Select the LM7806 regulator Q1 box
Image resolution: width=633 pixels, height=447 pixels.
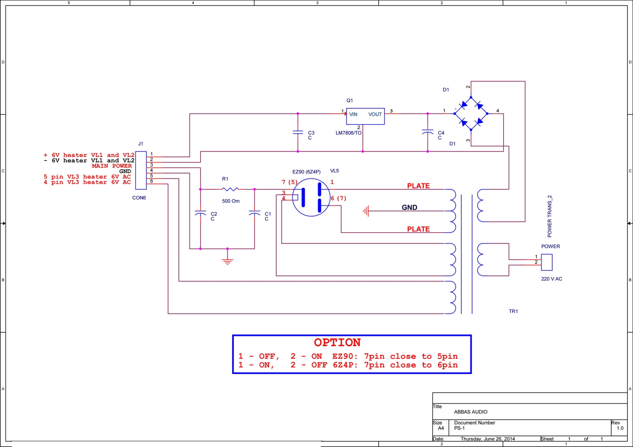[x=365, y=116]
